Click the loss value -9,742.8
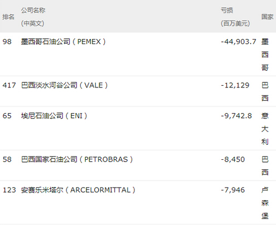Viewport: 276px width, 225px height. tap(236, 116)
